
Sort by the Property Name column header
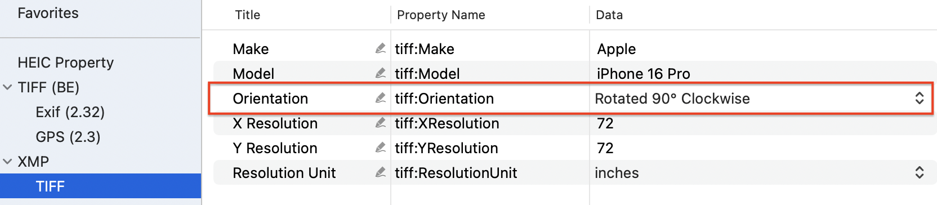click(441, 15)
